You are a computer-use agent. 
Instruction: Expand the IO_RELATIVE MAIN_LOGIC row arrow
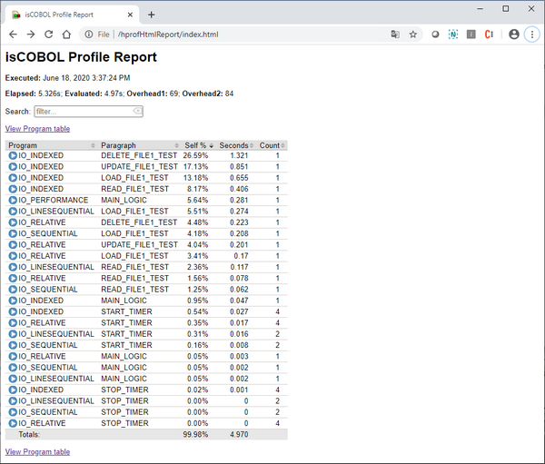pos(13,356)
